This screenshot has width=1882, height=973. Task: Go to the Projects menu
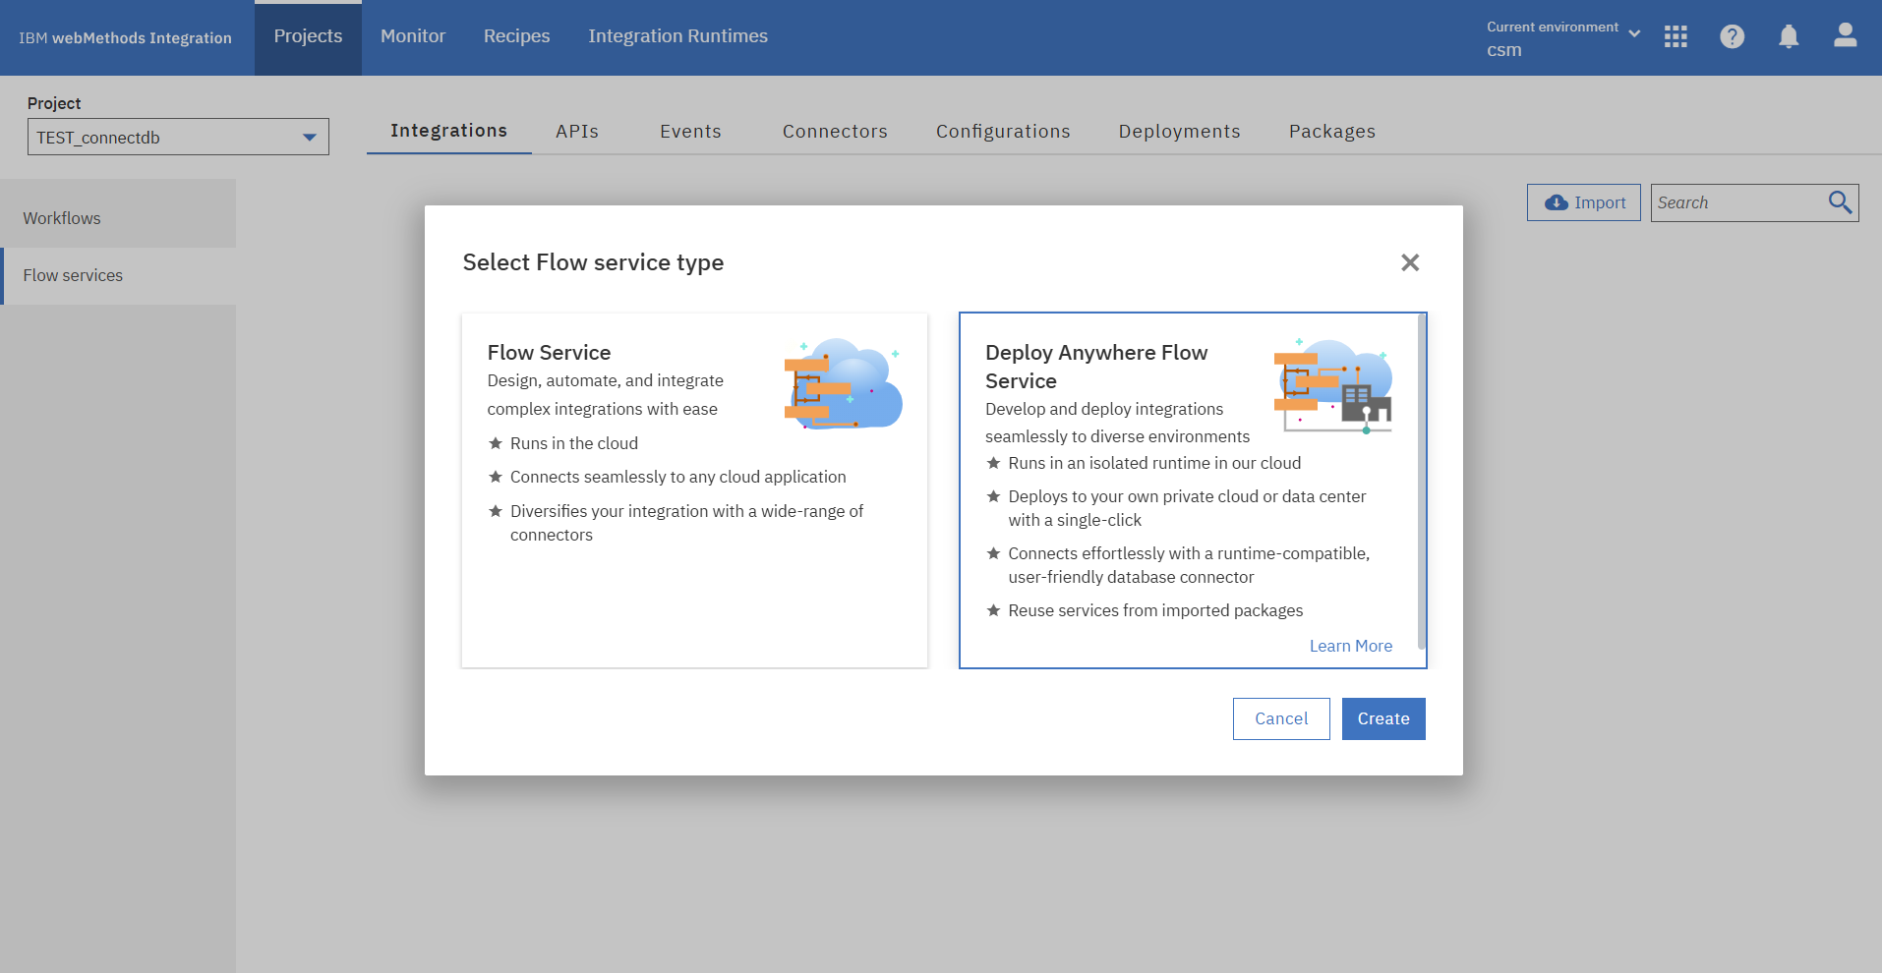(308, 36)
